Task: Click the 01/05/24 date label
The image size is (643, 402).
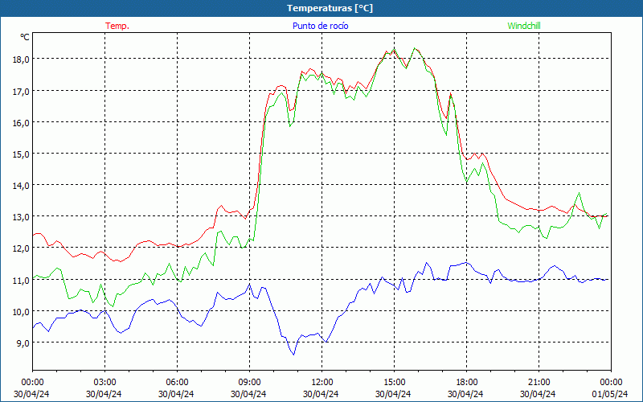Action: (610, 394)
